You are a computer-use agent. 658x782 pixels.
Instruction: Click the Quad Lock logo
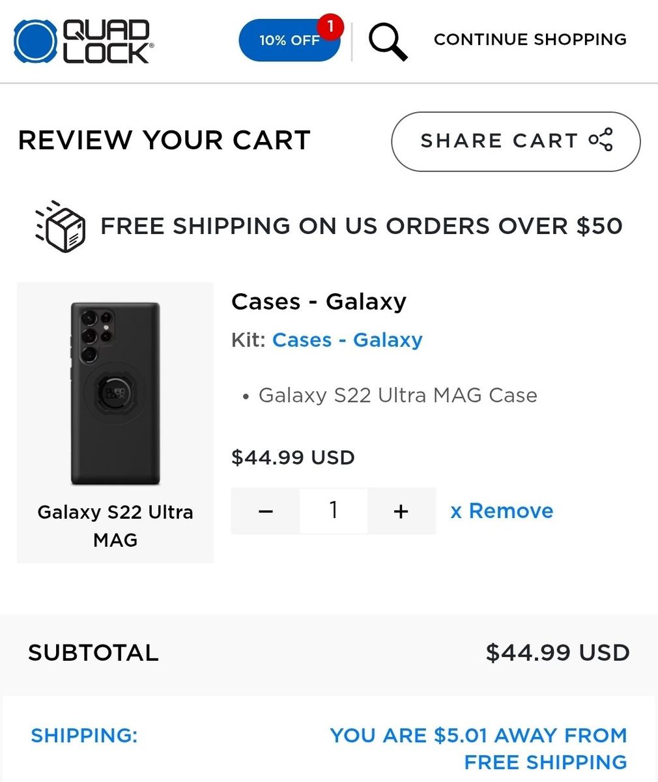(83, 41)
